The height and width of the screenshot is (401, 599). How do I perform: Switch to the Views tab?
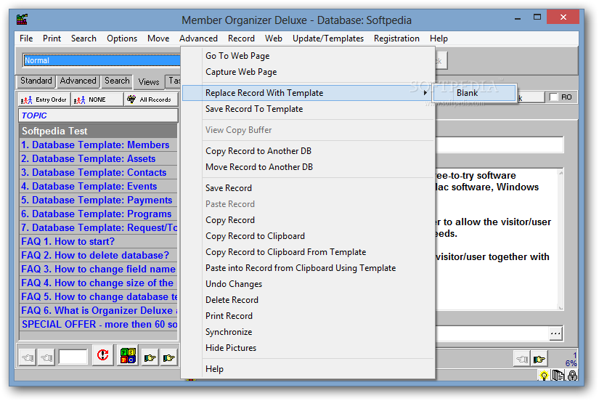coord(149,82)
